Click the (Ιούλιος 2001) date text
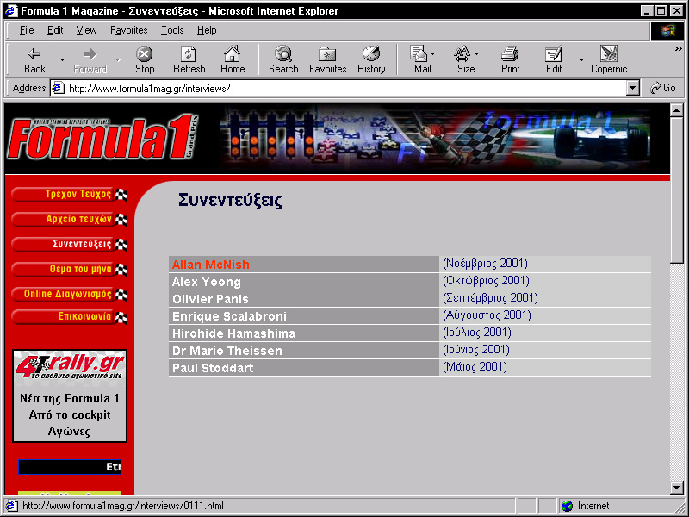 (477, 333)
